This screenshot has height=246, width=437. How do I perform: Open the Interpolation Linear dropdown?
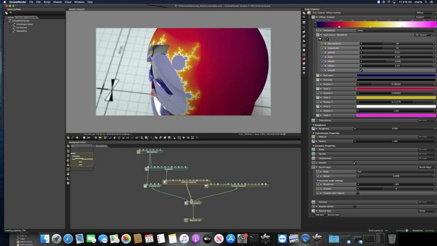coord(395,31)
